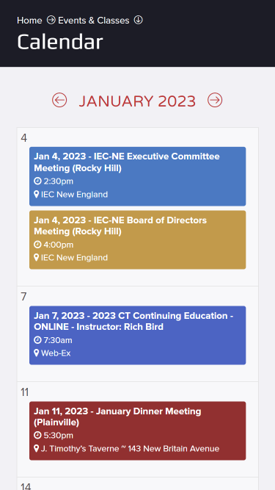Click pin icon beside J. Timothy's Taverne
The height and width of the screenshot is (490, 275).
coord(36,449)
